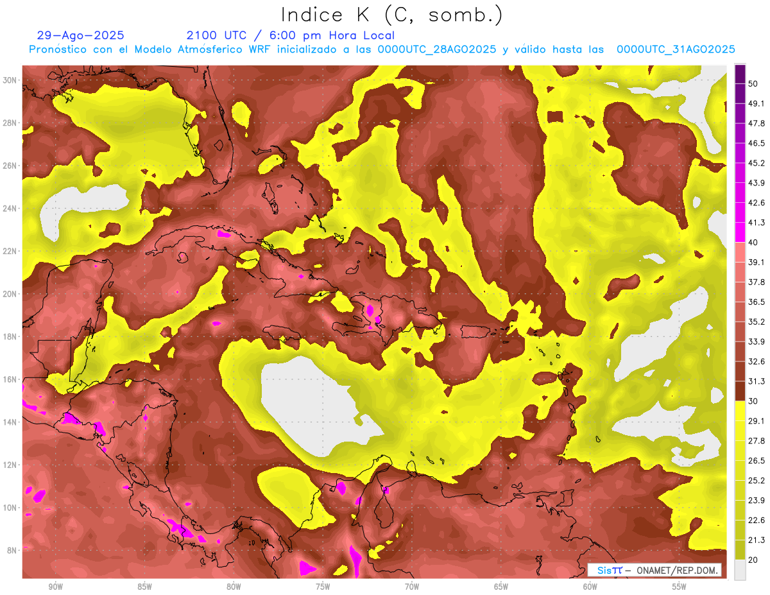Click the colorbar value "45.2"
This screenshot has height=595, width=770.
(x=757, y=163)
